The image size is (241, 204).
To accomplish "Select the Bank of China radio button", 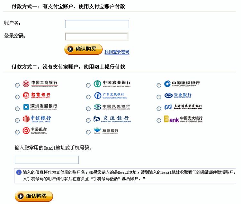I will [x=17, y=132].
